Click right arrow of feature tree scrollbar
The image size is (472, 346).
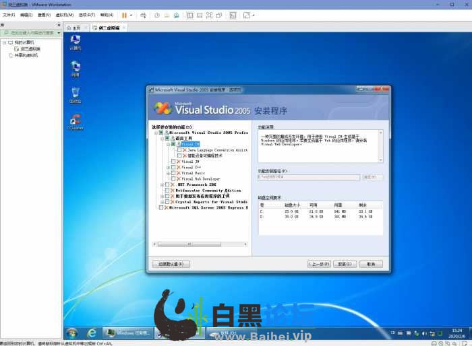point(245,244)
